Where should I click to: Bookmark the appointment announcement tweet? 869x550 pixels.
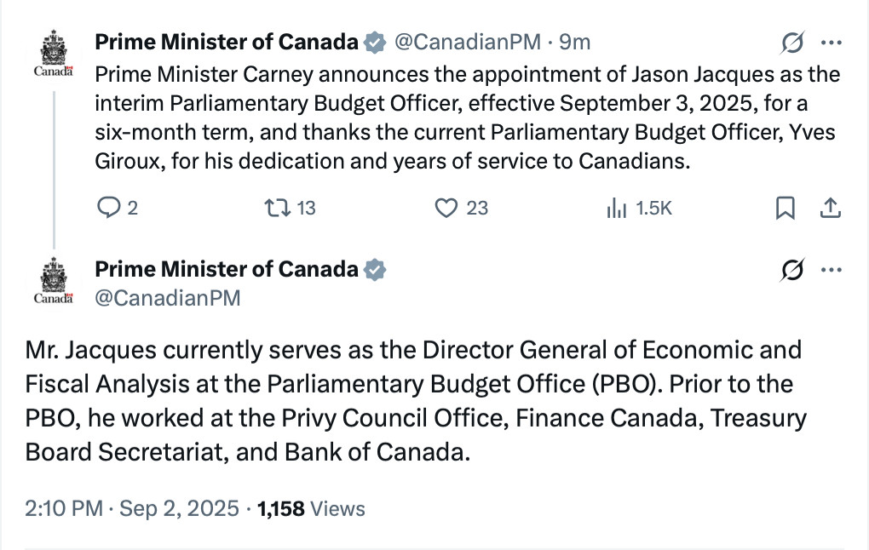click(x=785, y=209)
